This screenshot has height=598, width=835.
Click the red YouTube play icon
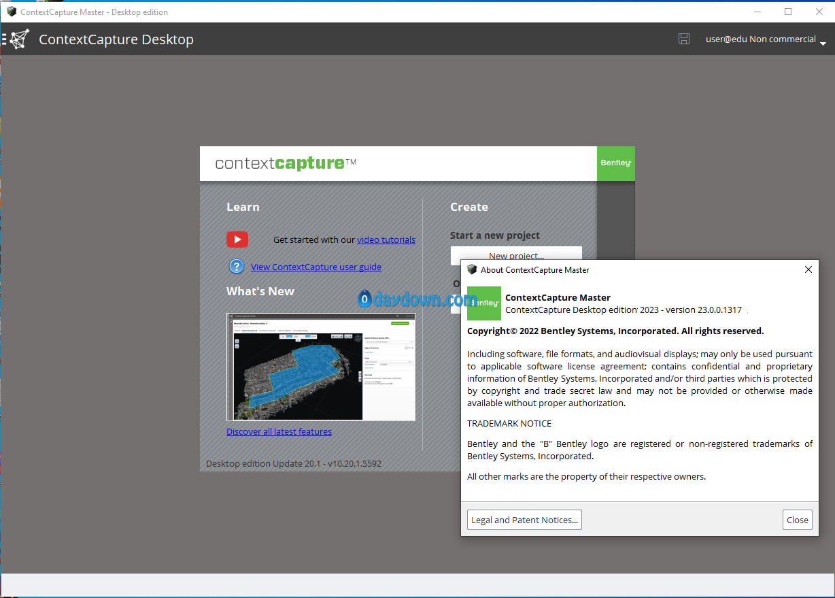(x=237, y=239)
